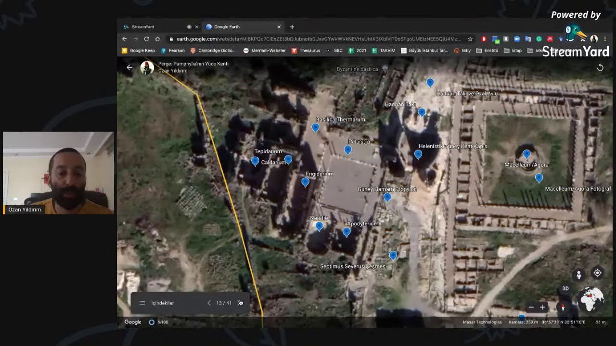Image resolution: width=616 pixels, height=346 pixels.
Task: Close the Google Earth tab
Action: [x=279, y=27]
